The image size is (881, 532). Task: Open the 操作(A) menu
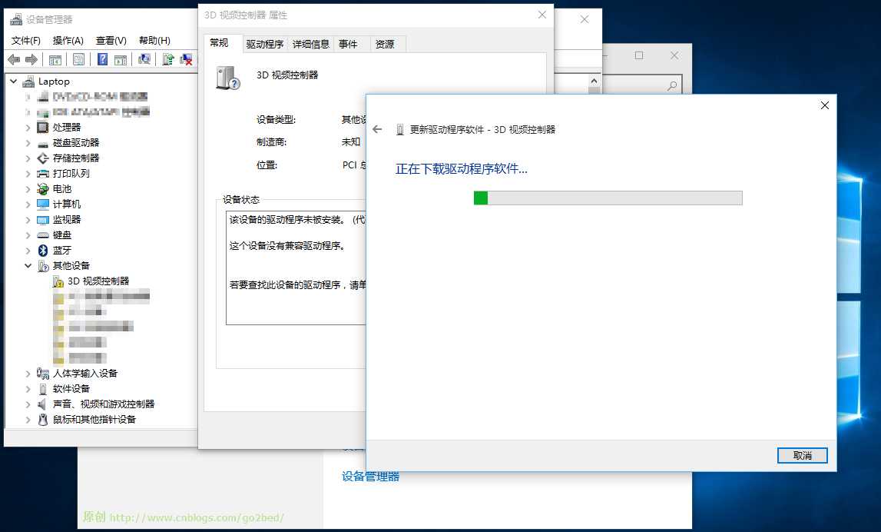click(68, 41)
